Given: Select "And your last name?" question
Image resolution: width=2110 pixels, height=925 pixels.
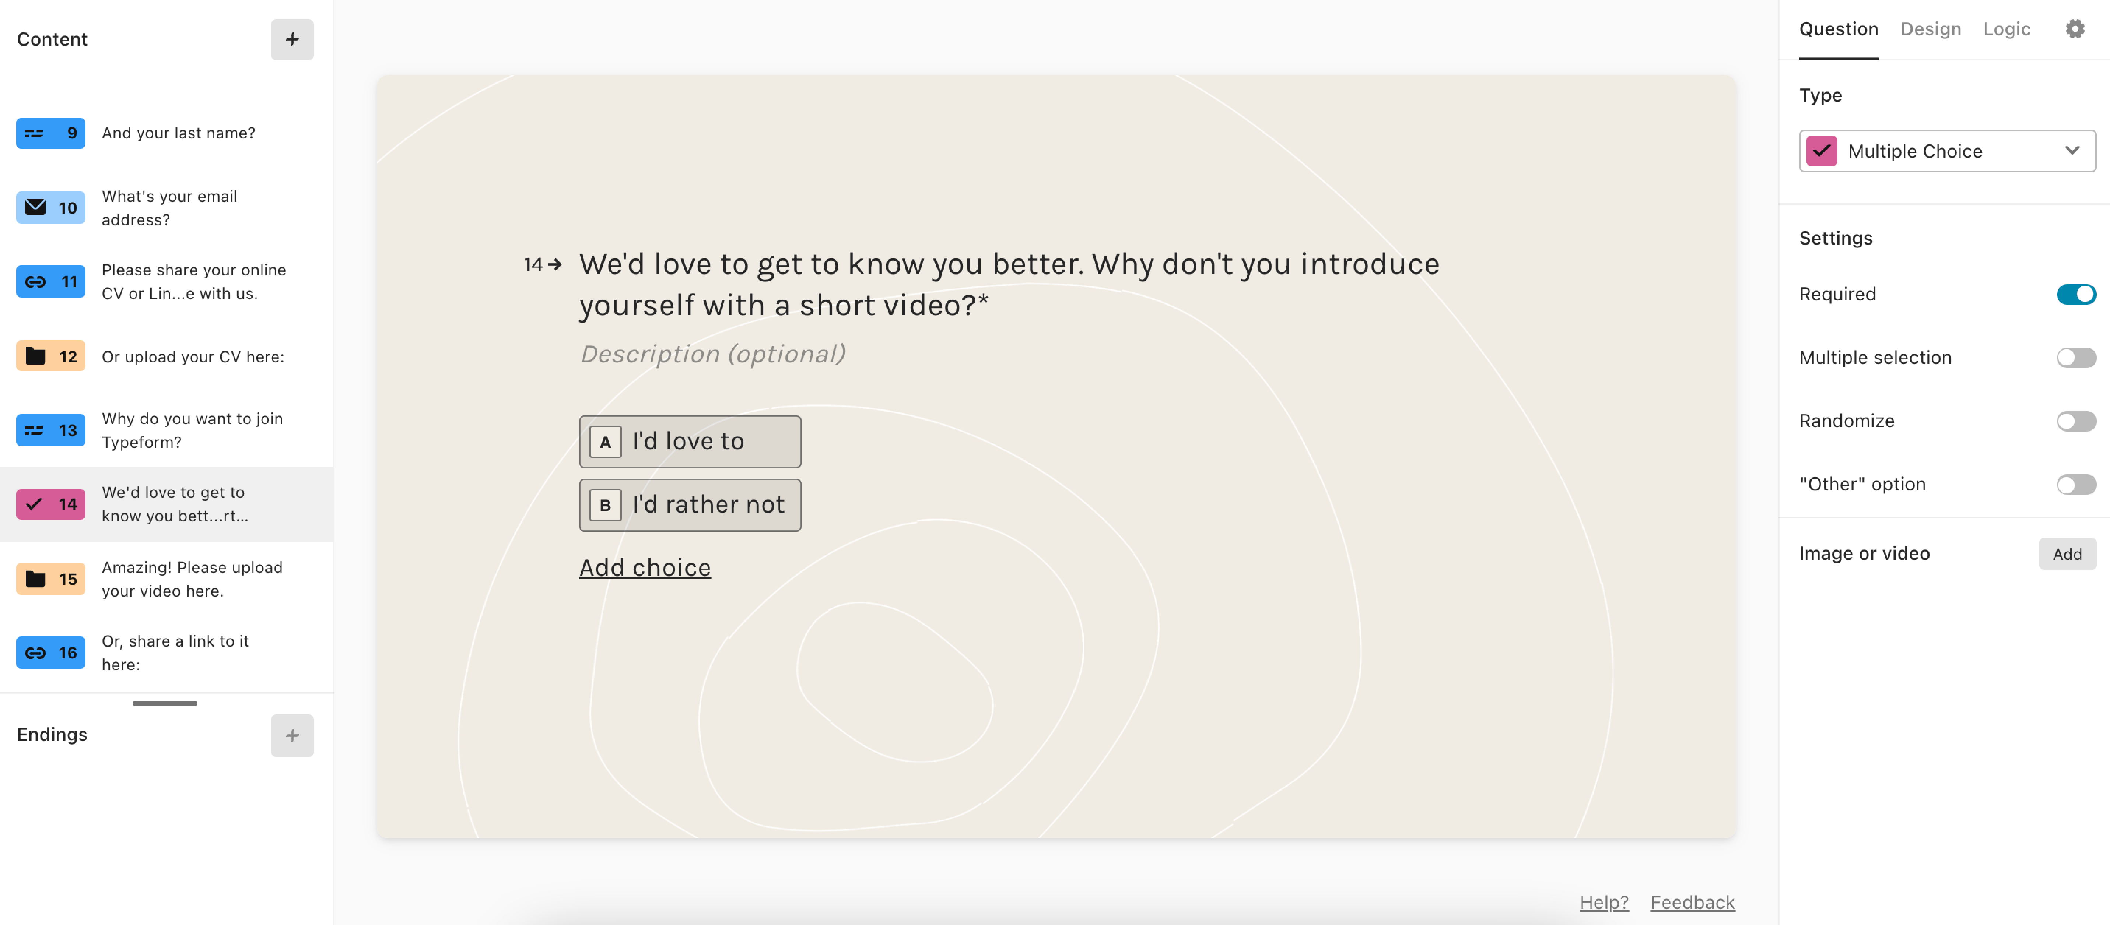Looking at the screenshot, I should pyautogui.click(x=179, y=133).
